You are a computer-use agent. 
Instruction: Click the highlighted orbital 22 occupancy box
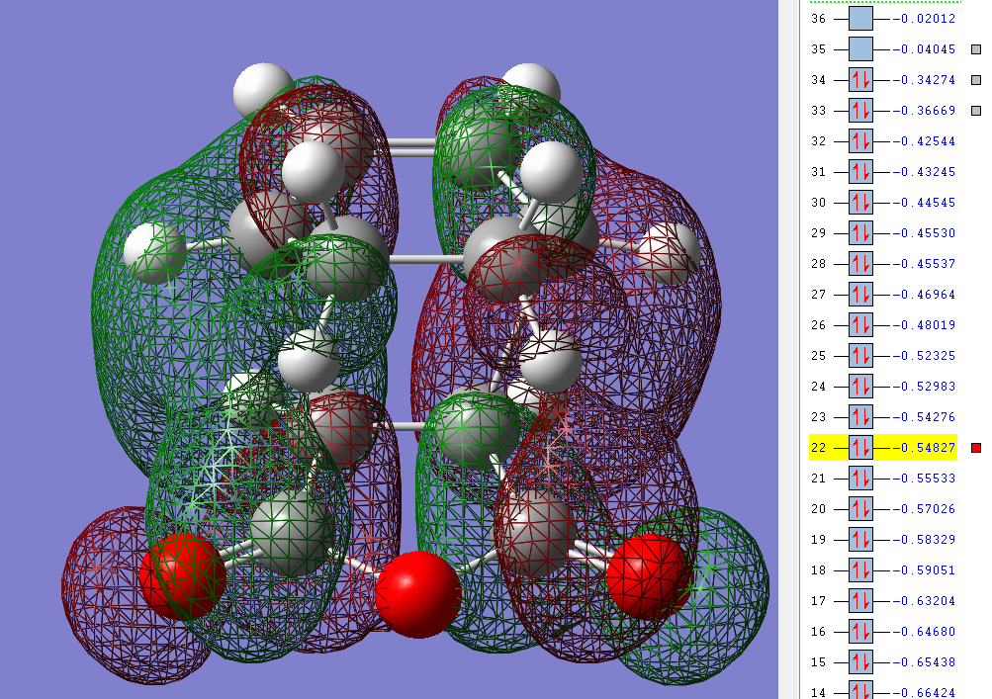click(860, 448)
